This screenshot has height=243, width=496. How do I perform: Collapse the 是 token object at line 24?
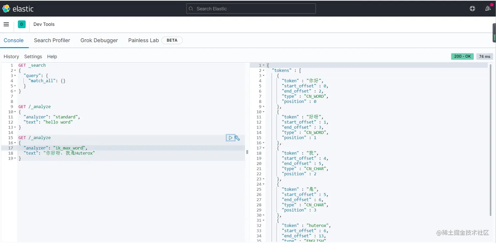(x=264, y=184)
